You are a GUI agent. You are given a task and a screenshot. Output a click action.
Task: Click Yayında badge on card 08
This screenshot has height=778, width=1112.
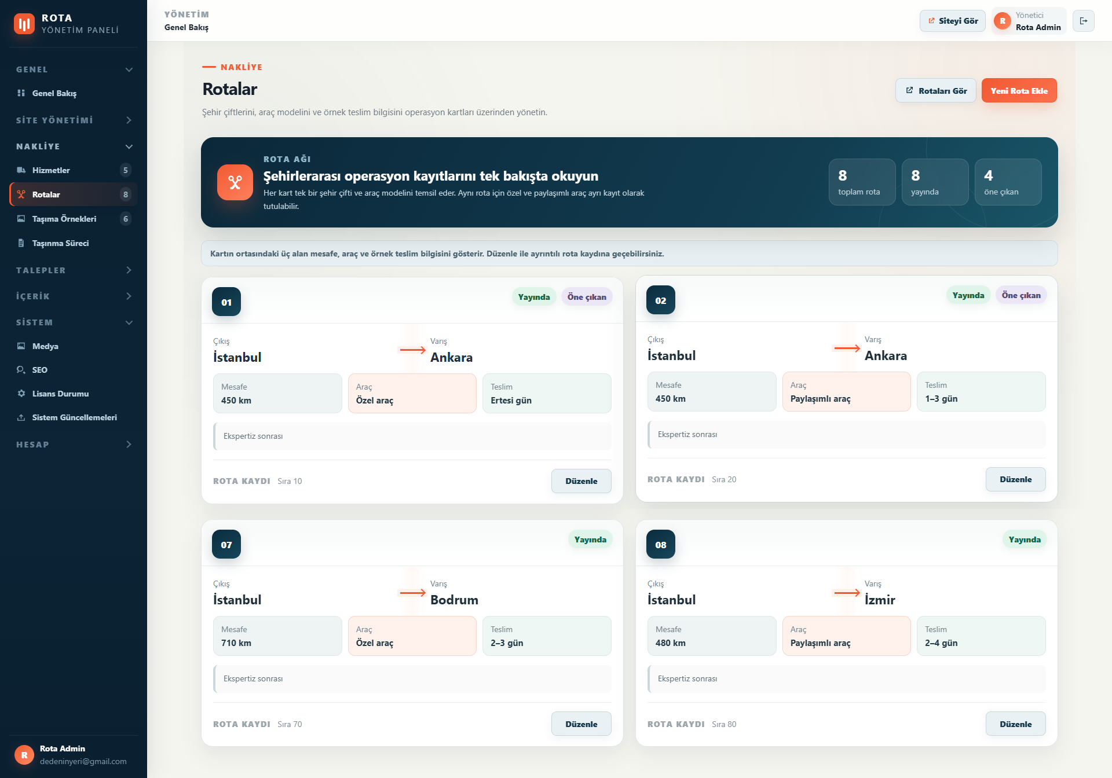(1025, 540)
